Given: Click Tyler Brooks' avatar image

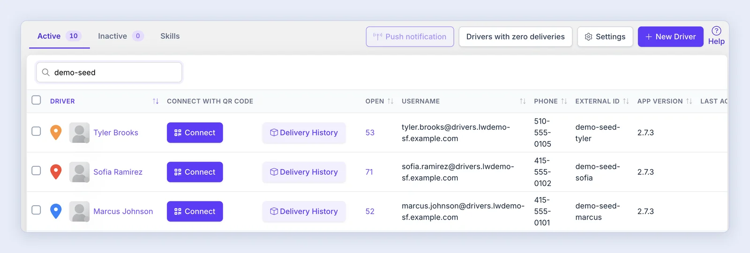Looking at the screenshot, I should coord(79,133).
